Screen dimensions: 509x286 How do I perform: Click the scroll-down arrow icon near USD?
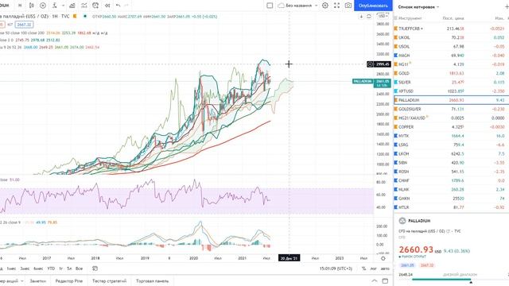361,16
